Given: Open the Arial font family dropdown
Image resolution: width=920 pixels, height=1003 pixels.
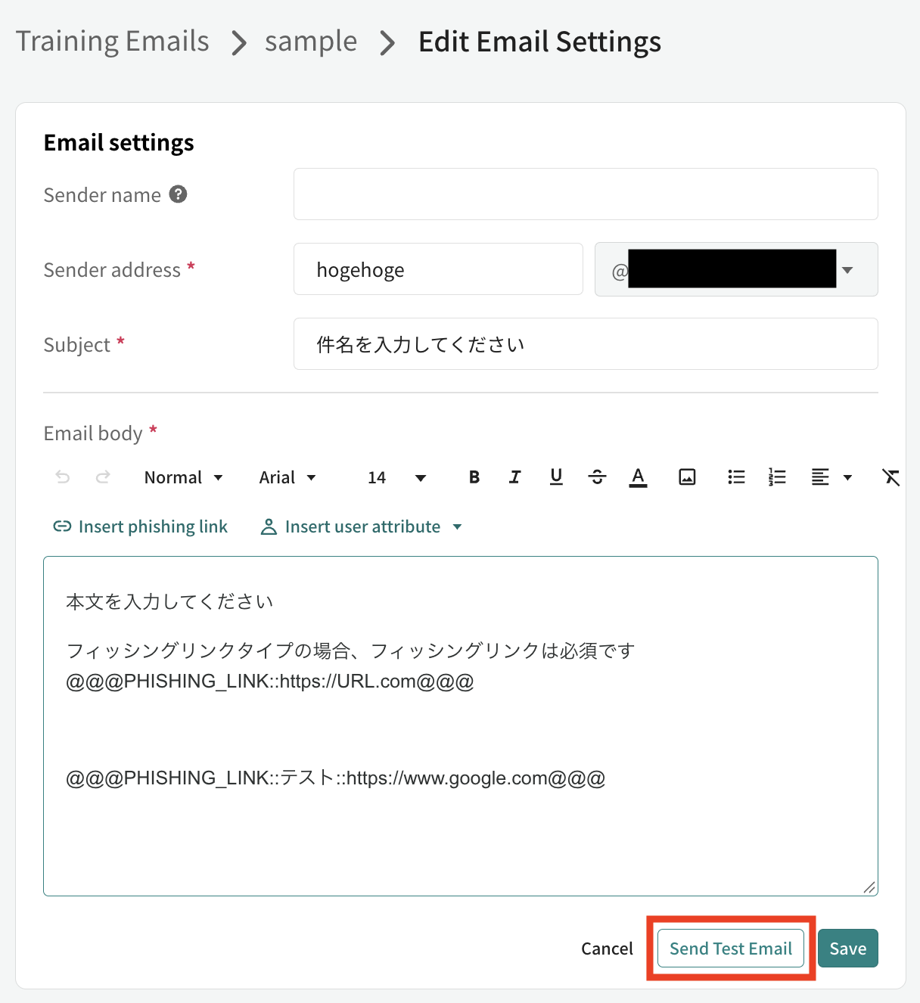Looking at the screenshot, I should pos(287,477).
